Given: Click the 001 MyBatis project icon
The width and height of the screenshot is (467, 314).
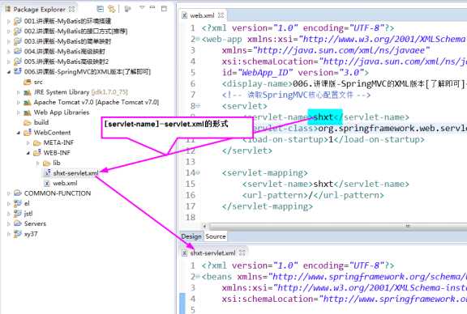Looking at the screenshot, I should coord(18,21).
